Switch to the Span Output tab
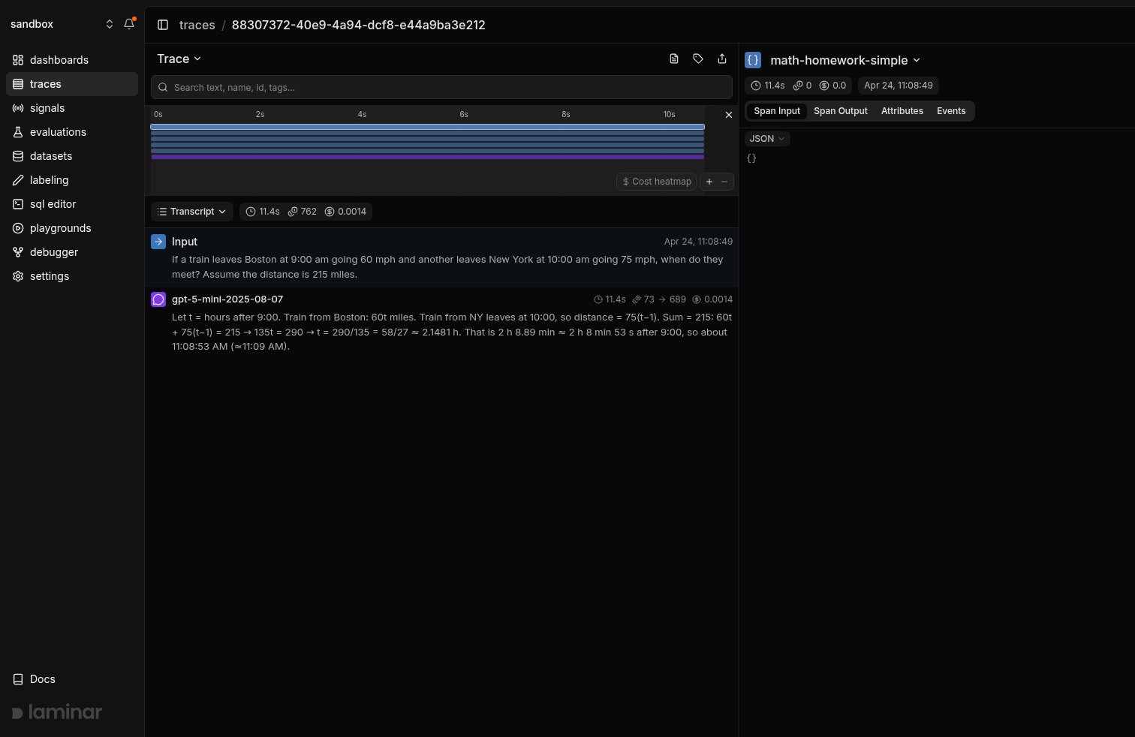The width and height of the screenshot is (1135, 737). (x=841, y=111)
